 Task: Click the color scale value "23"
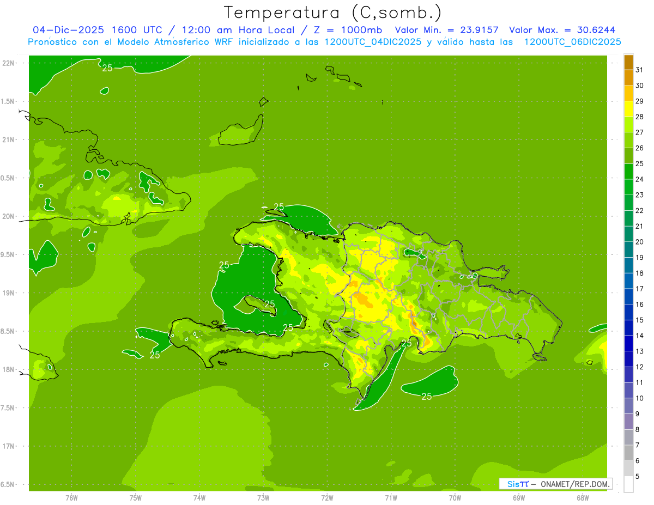pyautogui.click(x=640, y=195)
